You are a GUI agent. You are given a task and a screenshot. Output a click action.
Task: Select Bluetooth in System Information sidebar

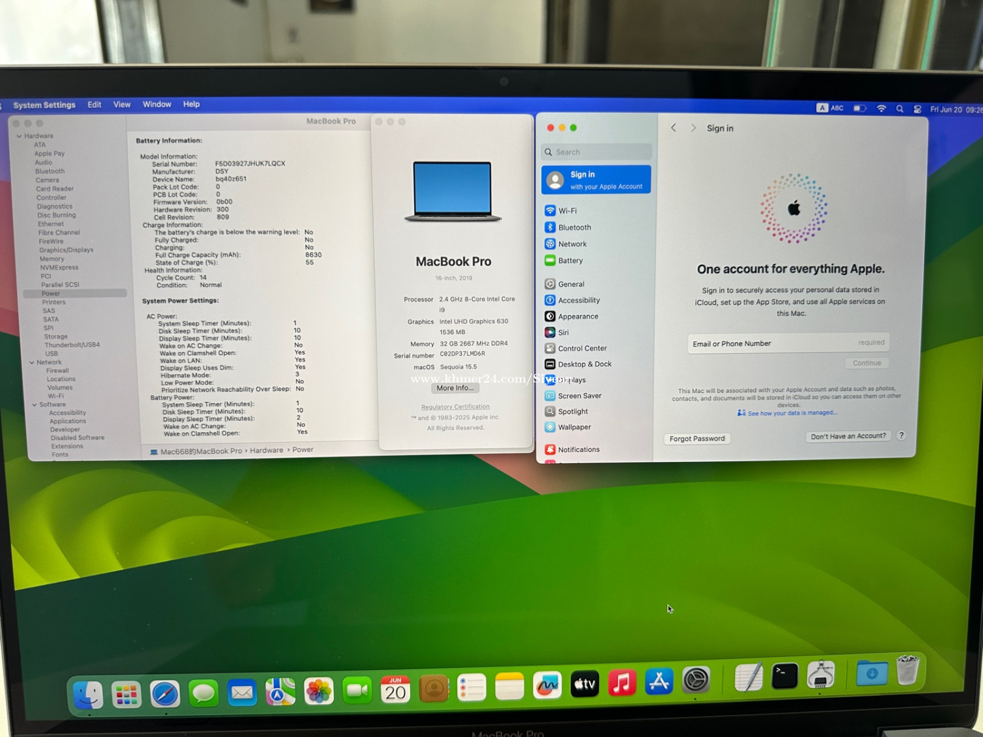pyautogui.click(x=50, y=171)
